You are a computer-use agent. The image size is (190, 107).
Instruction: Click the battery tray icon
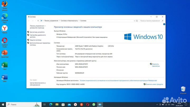(163, 105)
